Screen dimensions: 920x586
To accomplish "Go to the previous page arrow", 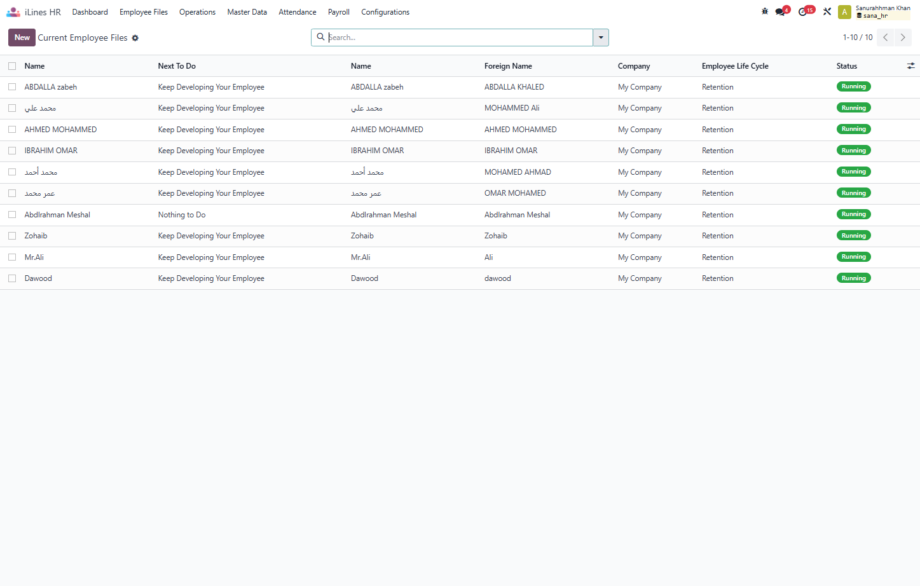I will point(885,37).
